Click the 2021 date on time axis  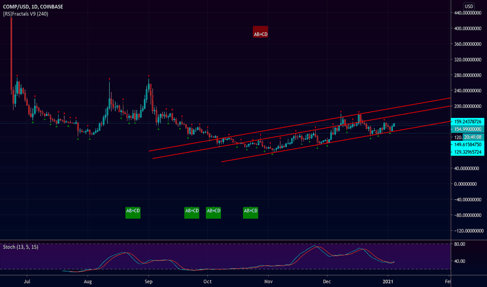388,282
